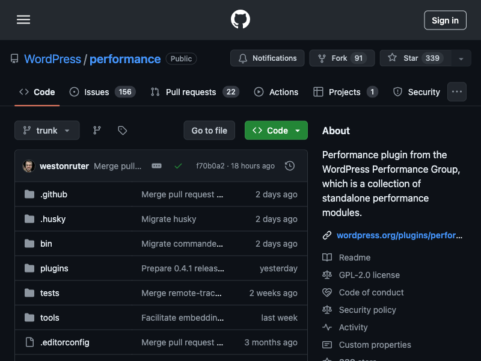Viewport: 481px width, 361px height.
Task: Select the Code tab
Action: pos(37,92)
